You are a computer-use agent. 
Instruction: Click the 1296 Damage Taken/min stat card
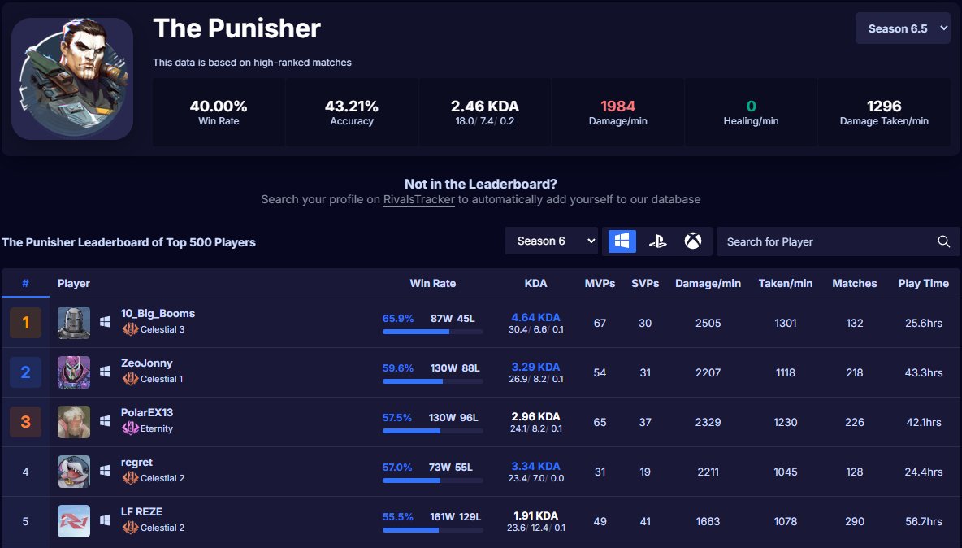point(884,112)
